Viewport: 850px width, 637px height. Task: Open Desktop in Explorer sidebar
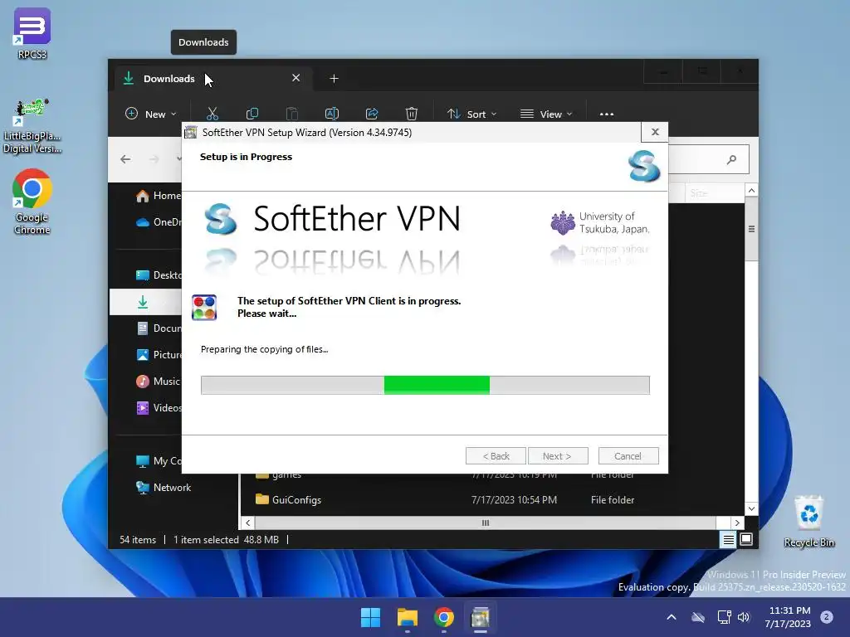(x=159, y=275)
